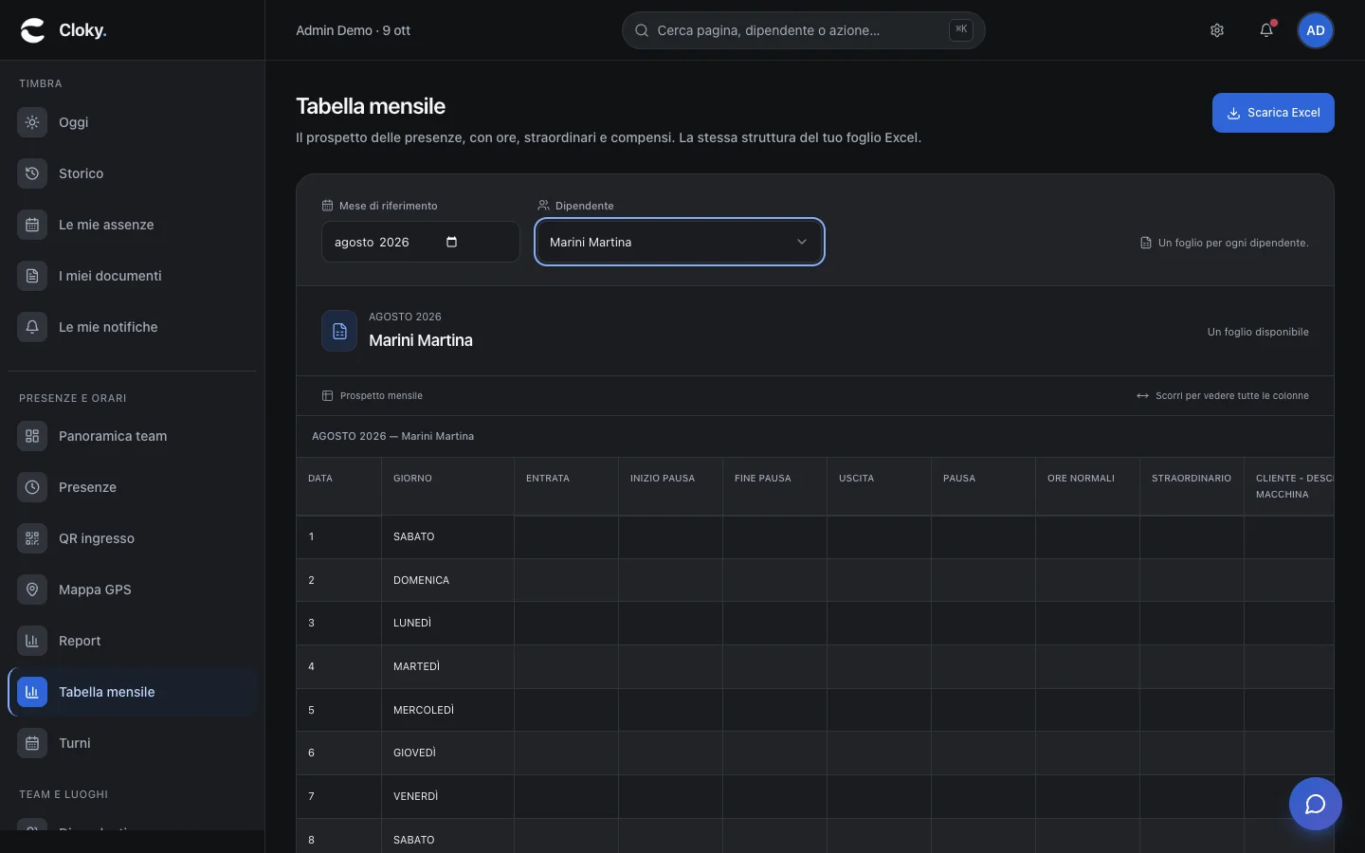This screenshot has height=853, width=1365.
Task: Open the Turni sidebar item
Action: 132,743
